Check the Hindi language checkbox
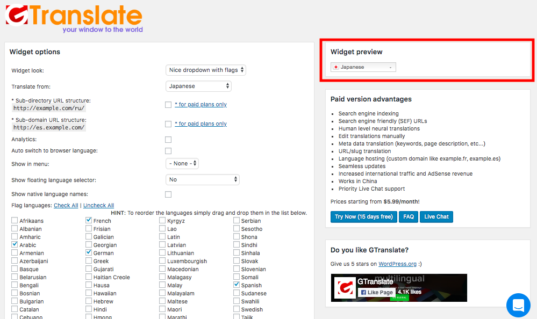Screen dimensions: 537x319 [89, 309]
